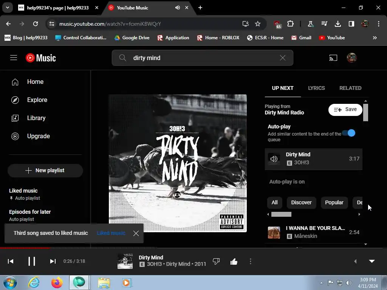Click the search magnifier icon

point(123,58)
